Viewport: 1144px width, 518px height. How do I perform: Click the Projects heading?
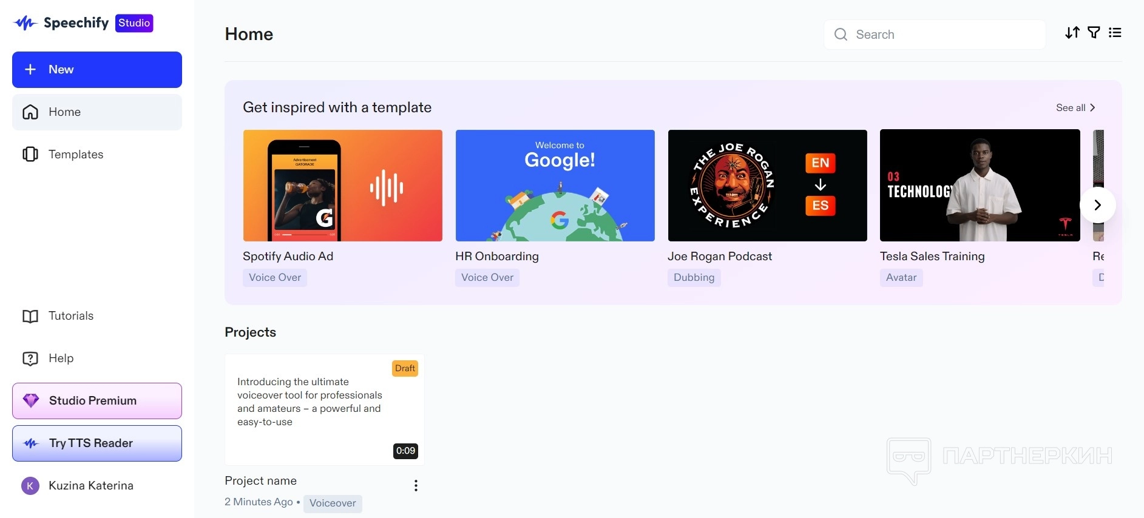(251, 332)
